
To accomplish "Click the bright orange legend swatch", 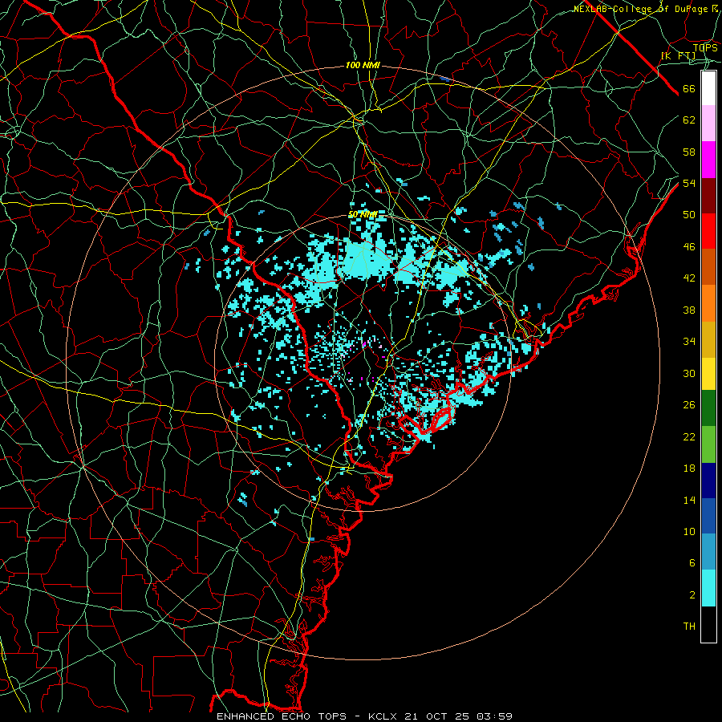I will pyautogui.click(x=708, y=303).
